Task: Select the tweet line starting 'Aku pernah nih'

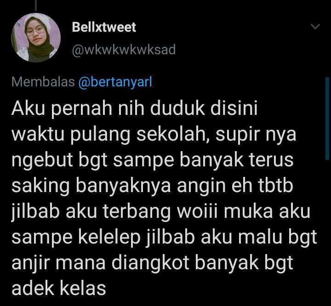Action: [134, 109]
